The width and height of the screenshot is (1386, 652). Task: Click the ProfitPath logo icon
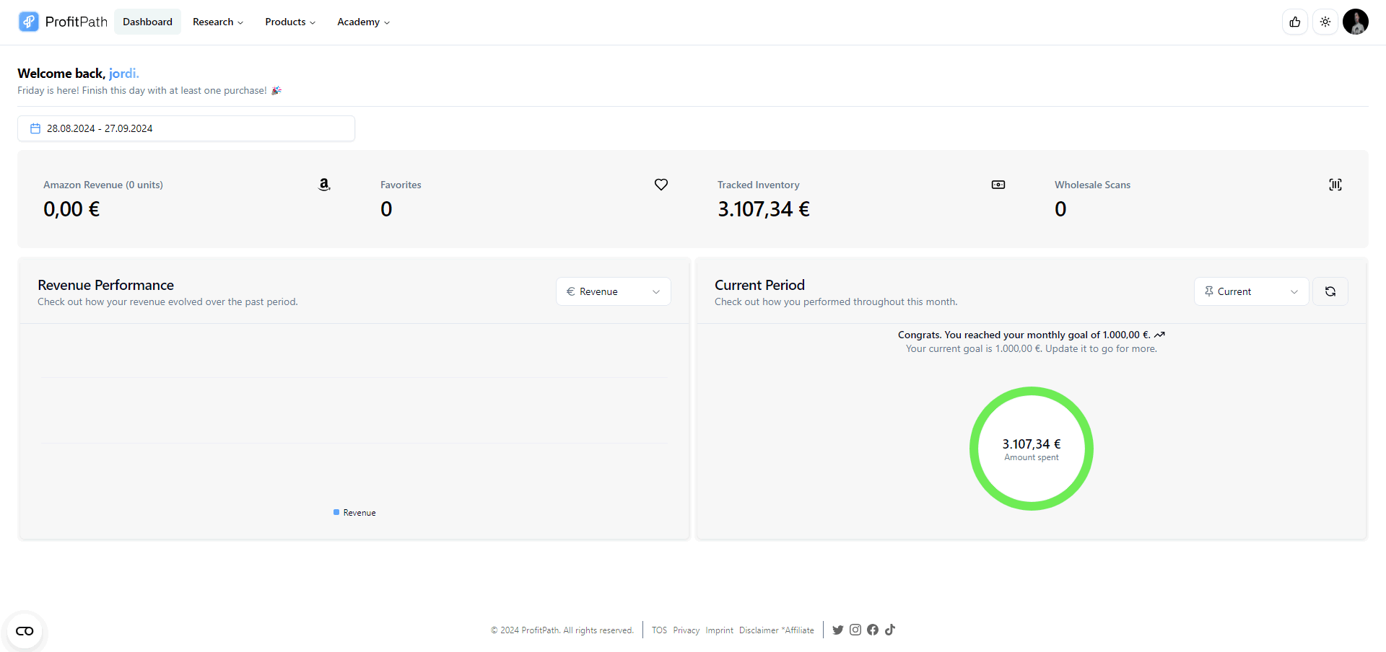pyautogui.click(x=29, y=22)
